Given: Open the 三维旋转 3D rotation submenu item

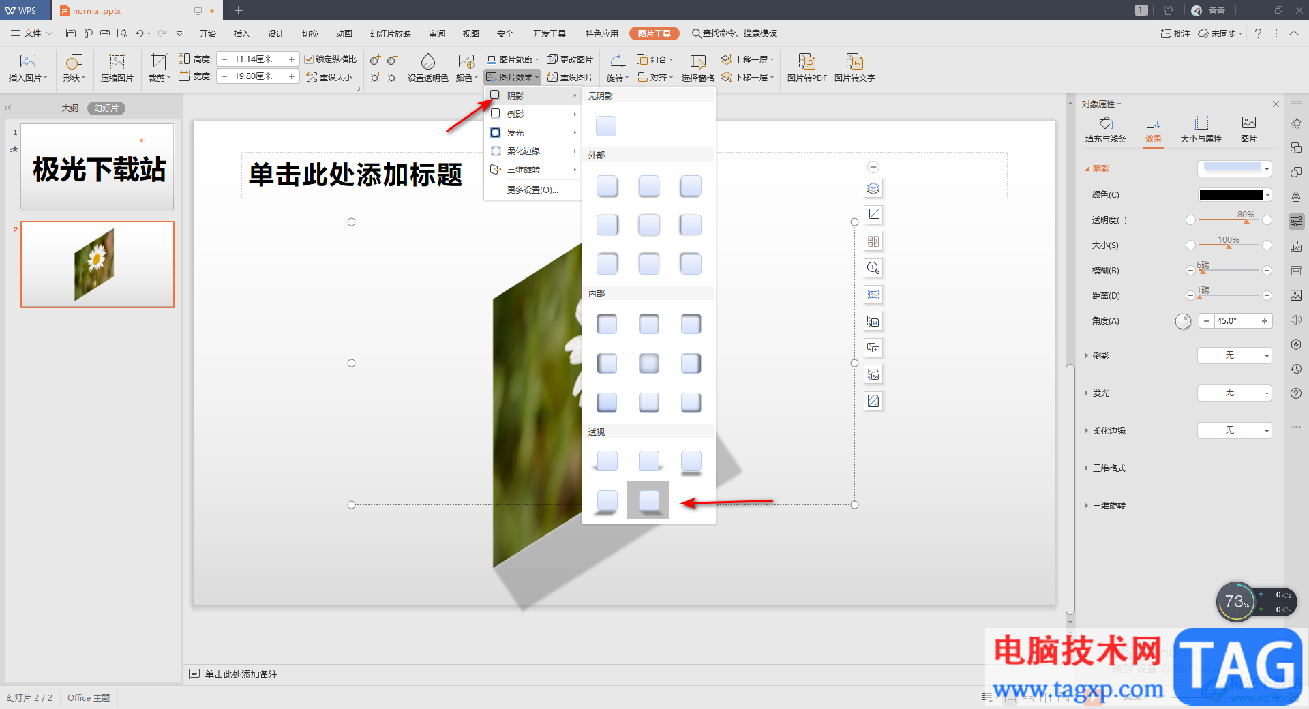Looking at the screenshot, I should coord(533,170).
